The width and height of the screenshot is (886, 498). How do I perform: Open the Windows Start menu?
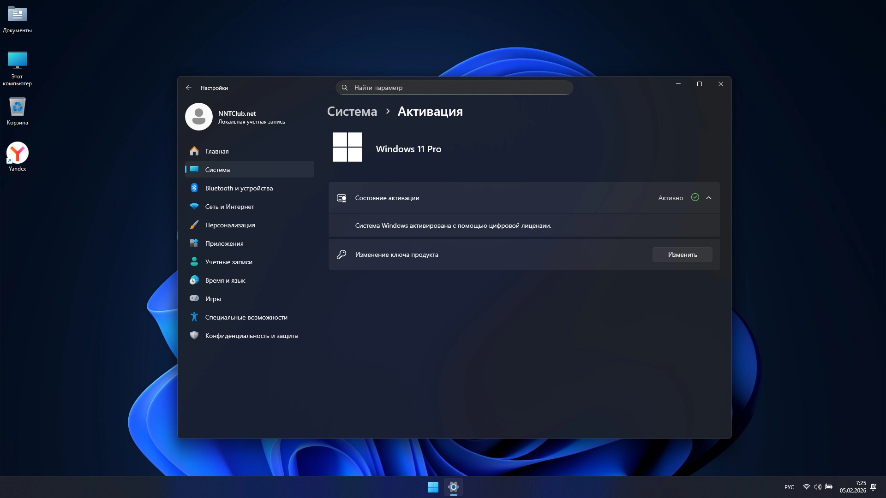pos(433,487)
